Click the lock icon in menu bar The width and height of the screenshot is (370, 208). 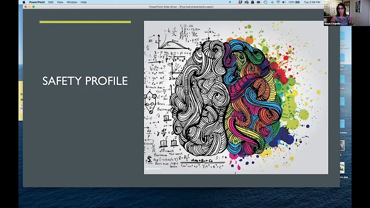pyautogui.click(x=252, y=2)
